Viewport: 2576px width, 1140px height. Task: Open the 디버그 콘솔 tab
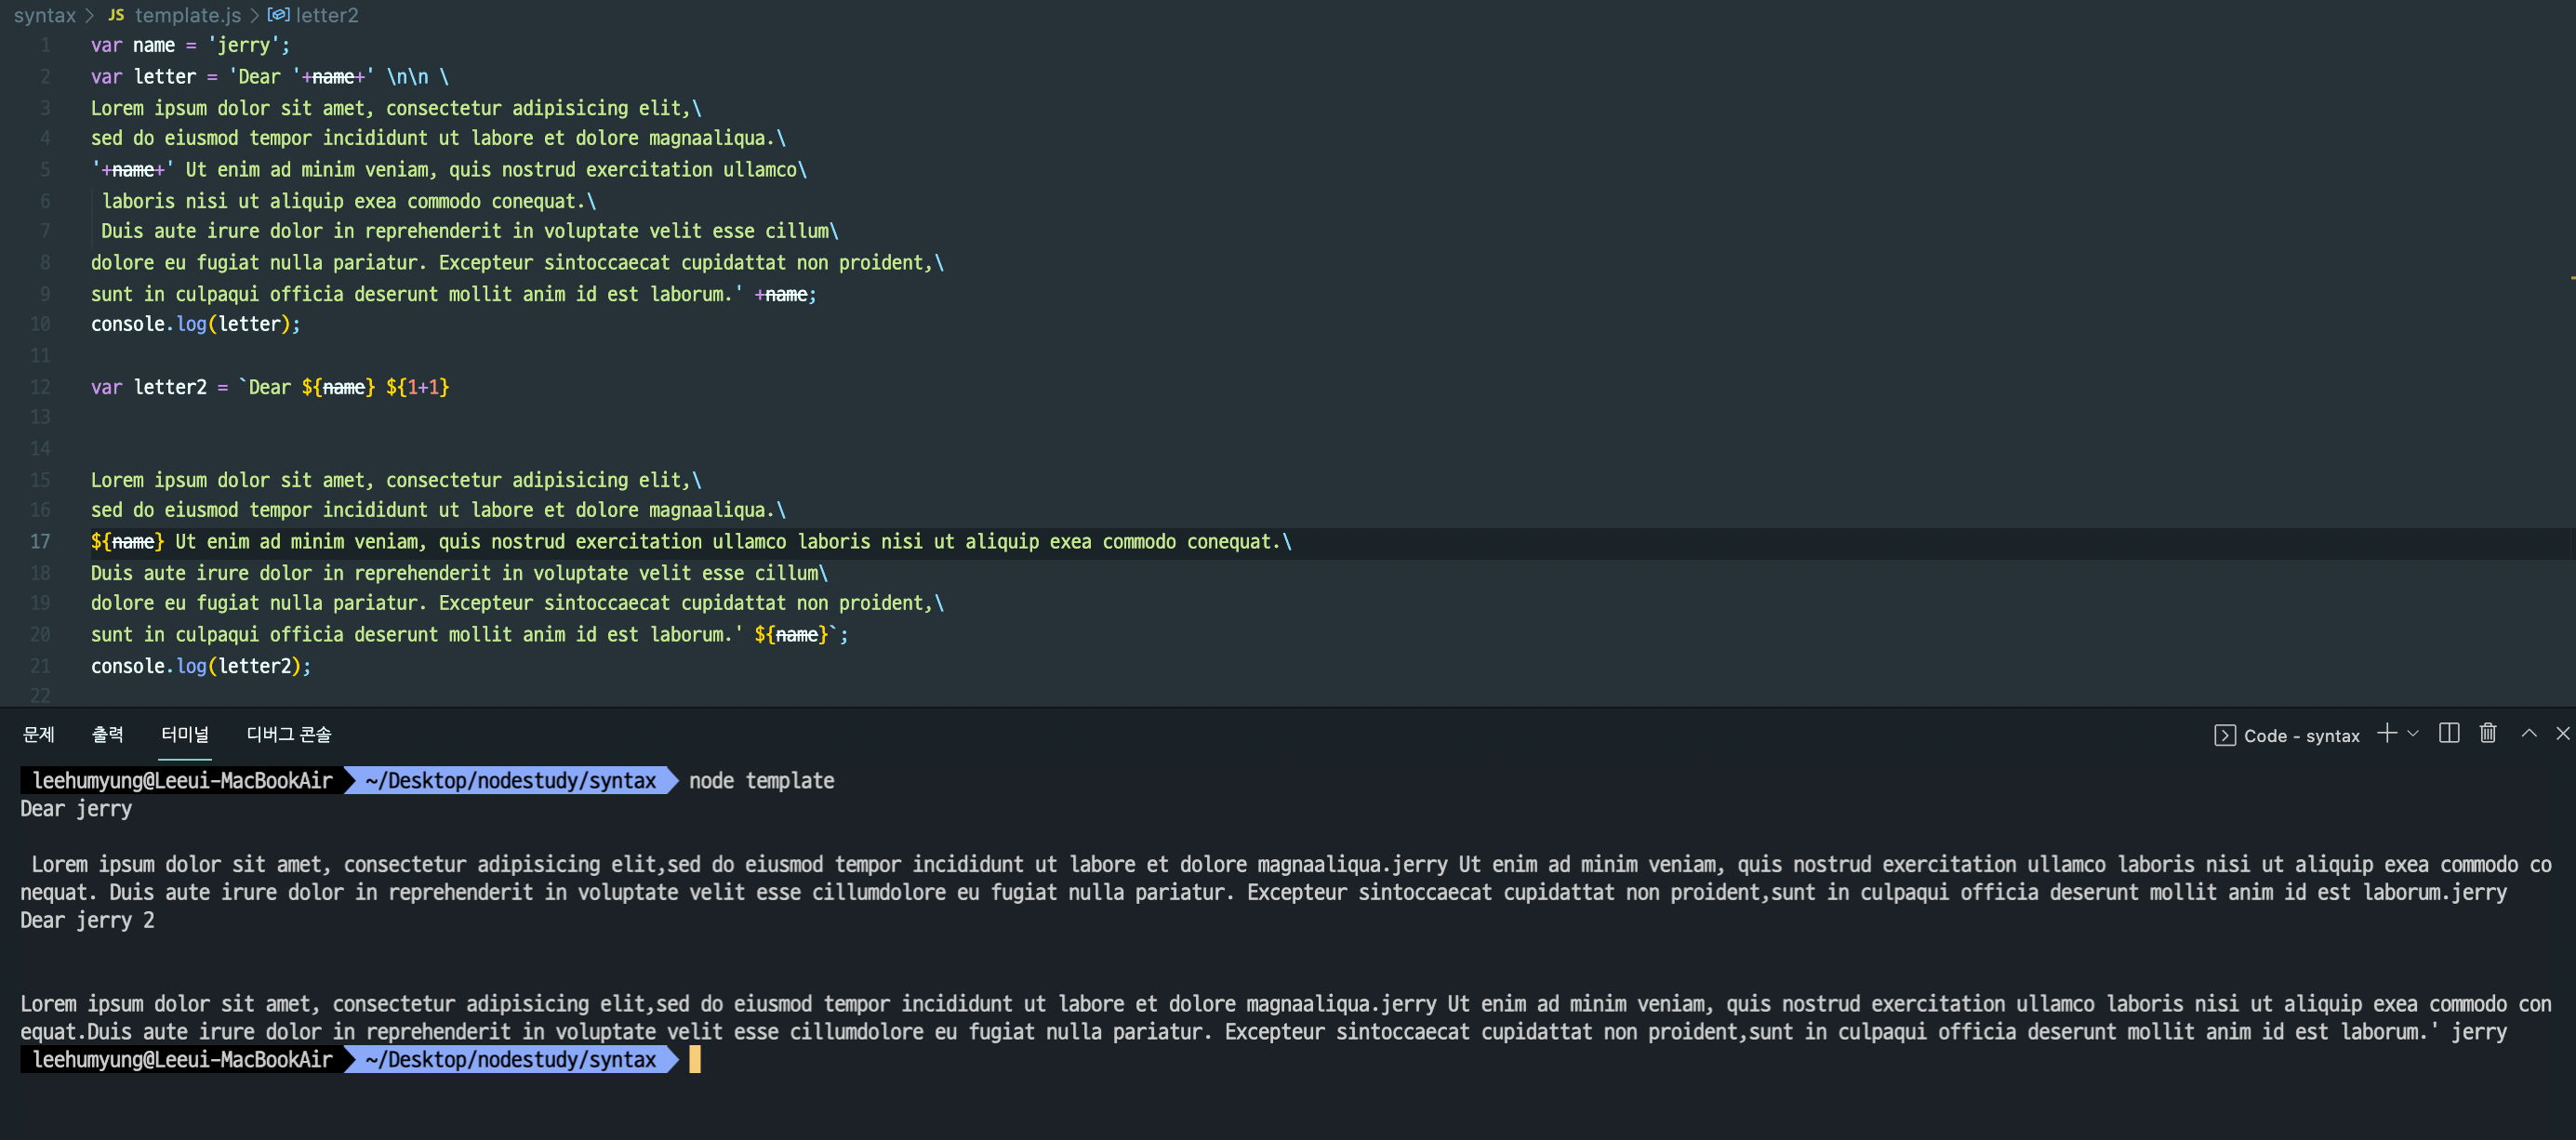289,735
